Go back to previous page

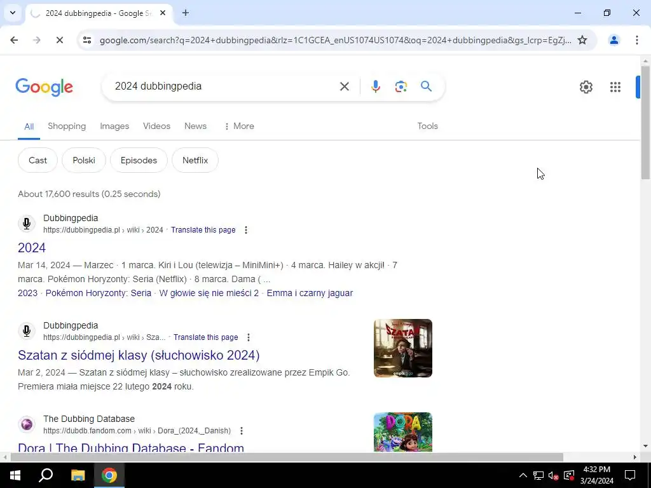click(x=14, y=40)
